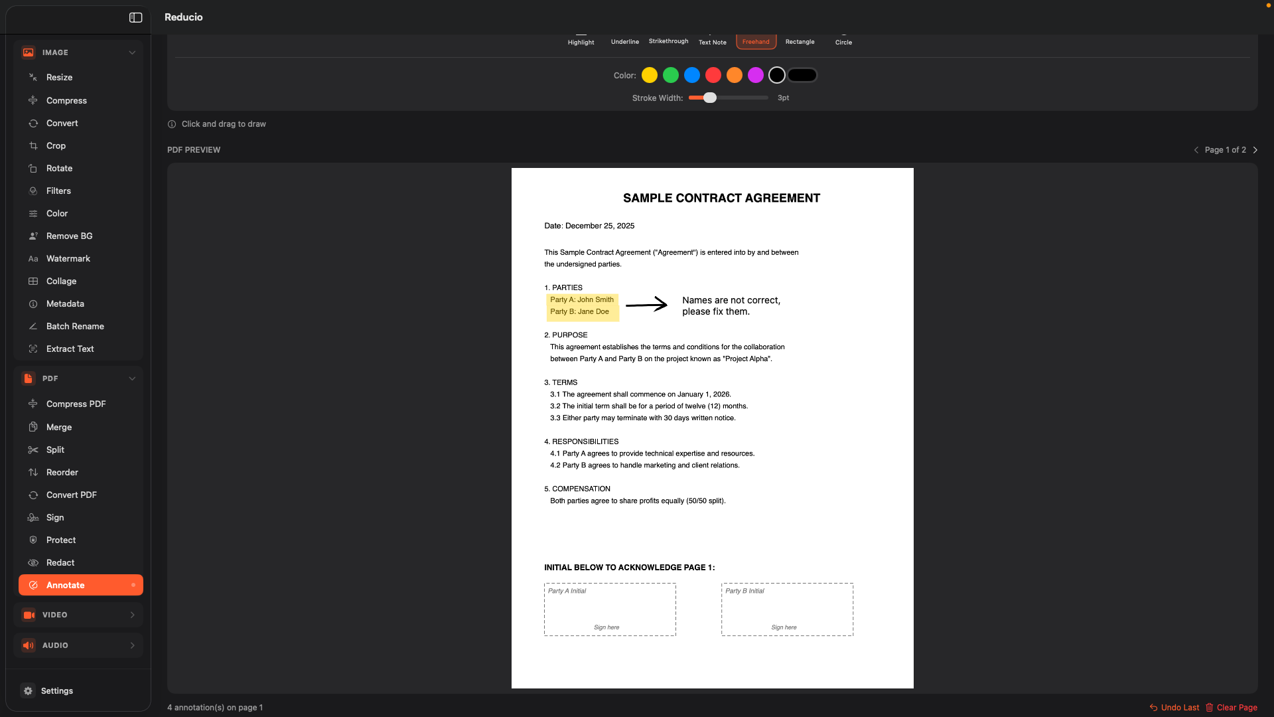Select the Highlight annotation tool
Viewport: 1274px width, 717px height.
click(x=580, y=39)
